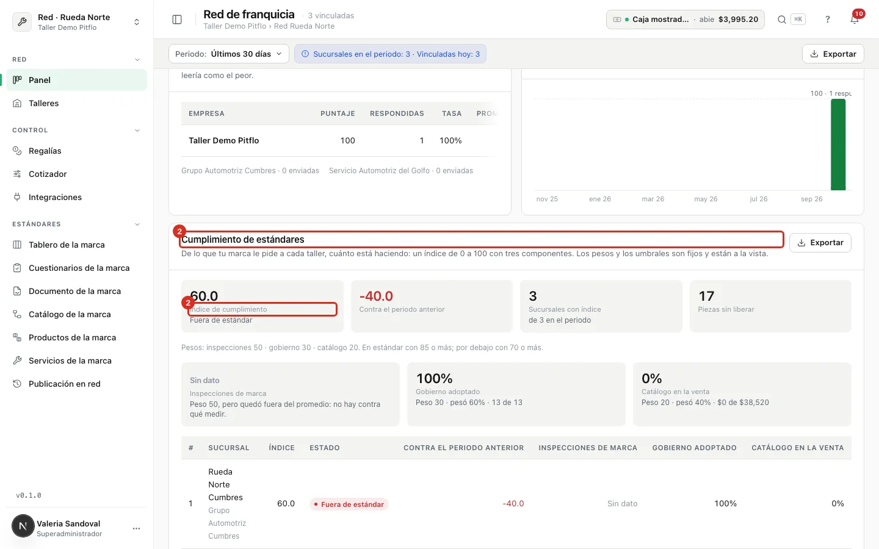Open Cuestionarios de la marca
879x549 pixels.
click(77, 268)
